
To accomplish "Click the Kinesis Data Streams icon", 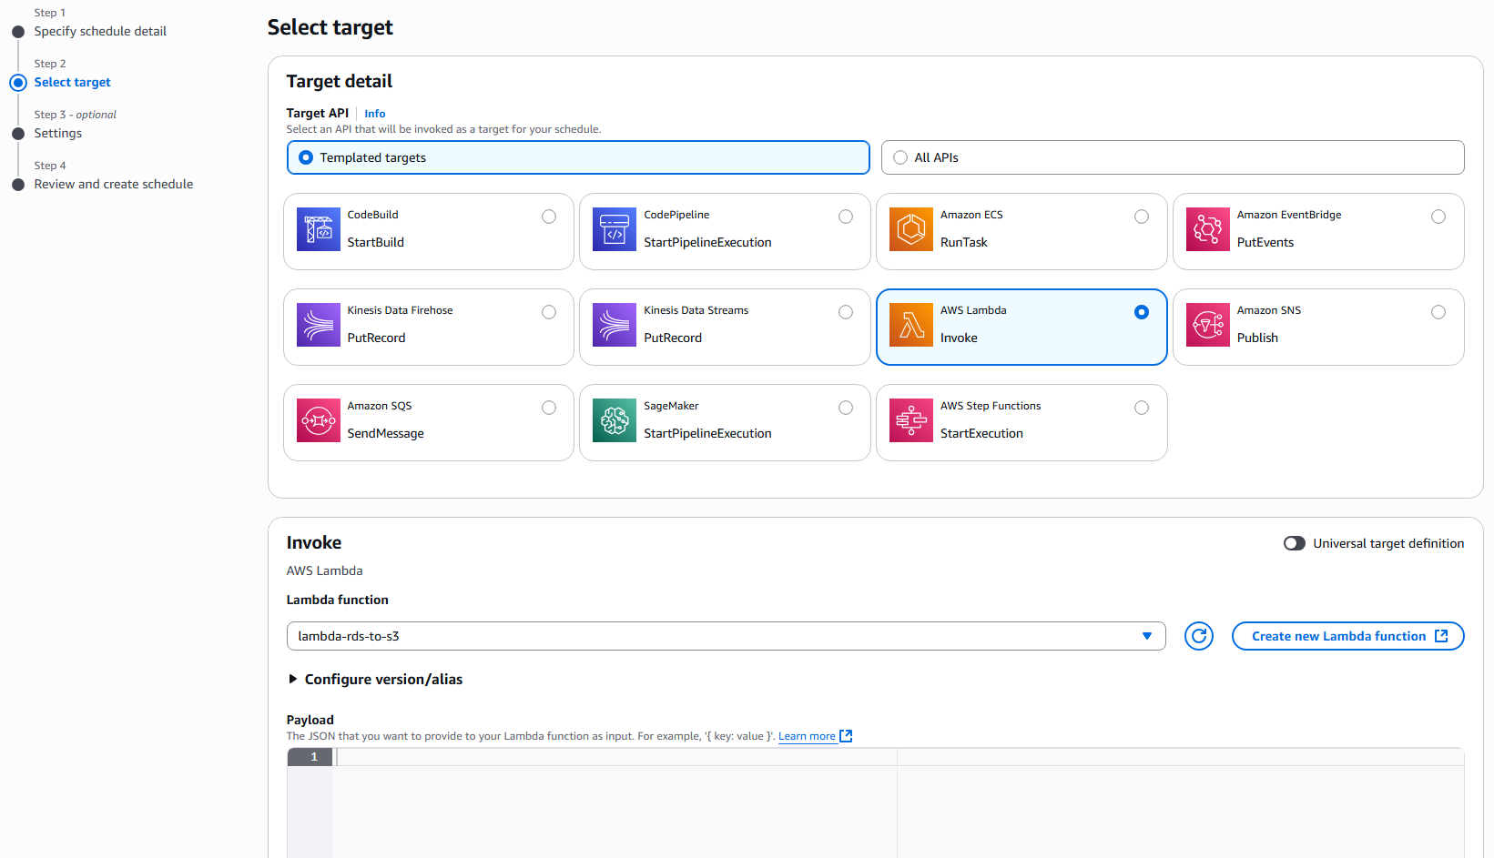I will pos(615,325).
